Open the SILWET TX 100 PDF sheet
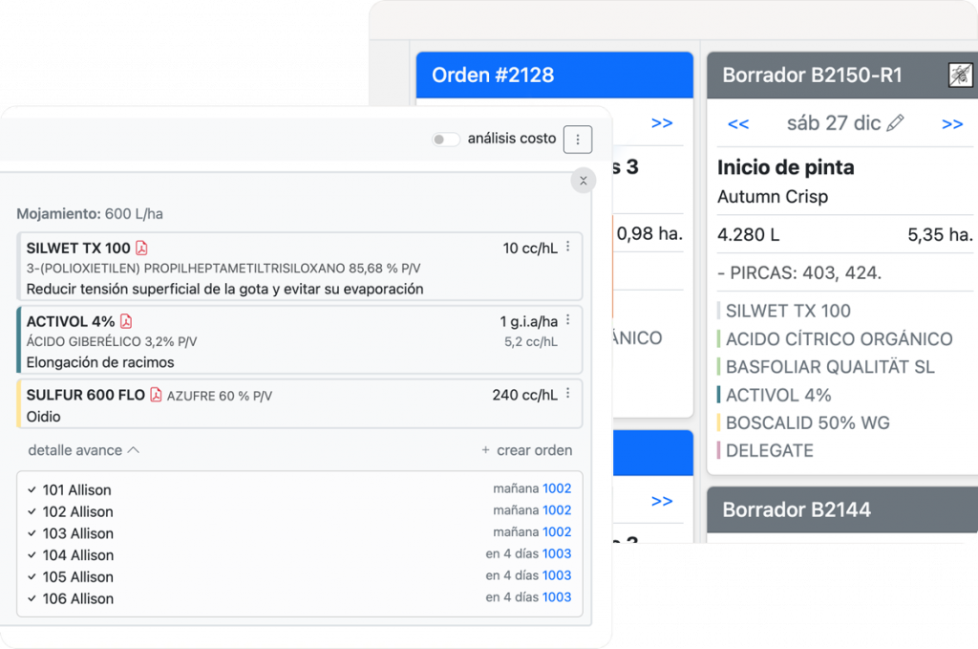This screenshot has height=649, width=978. point(141,249)
